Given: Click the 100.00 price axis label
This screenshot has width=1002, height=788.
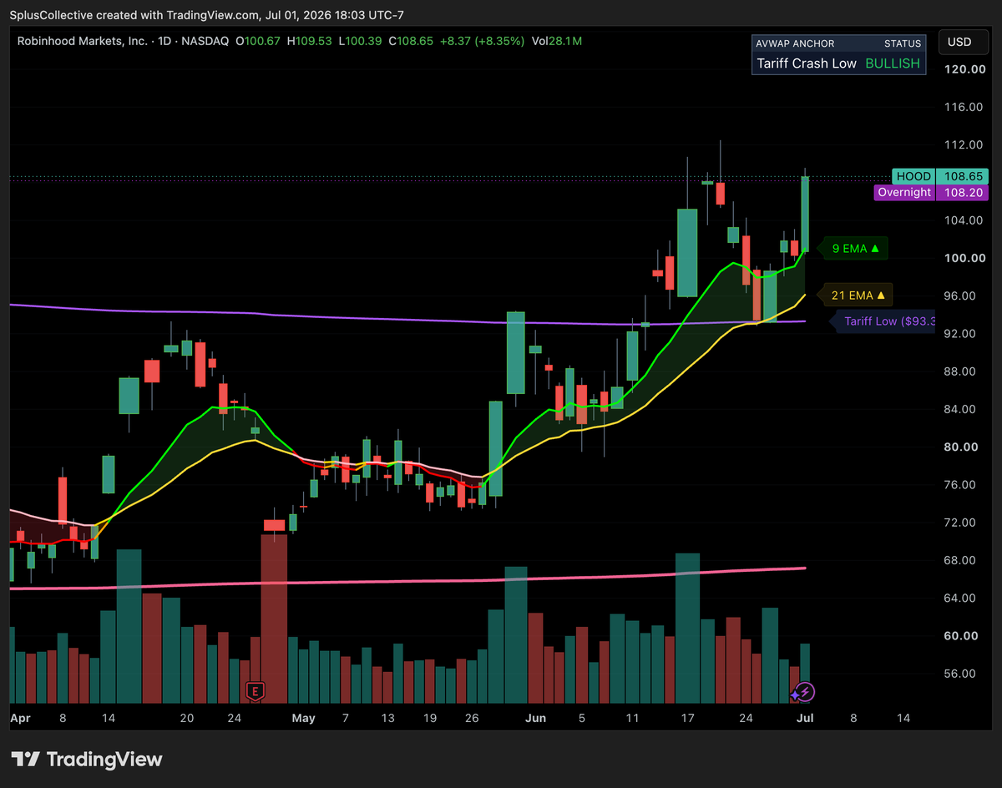Looking at the screenshot, I should (963, 258).
